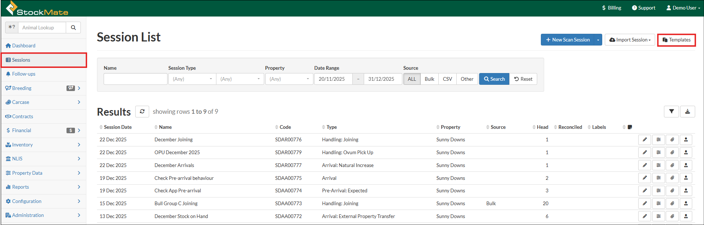Open the Import Session dropdown
704x225 pixels.
tap(630, 40)
